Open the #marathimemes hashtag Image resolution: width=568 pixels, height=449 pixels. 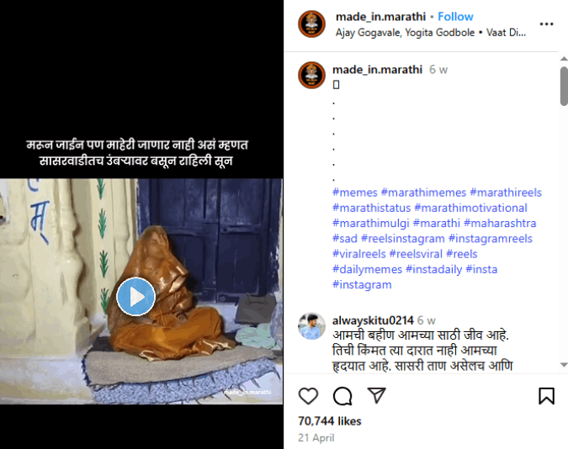click(423, 193)
